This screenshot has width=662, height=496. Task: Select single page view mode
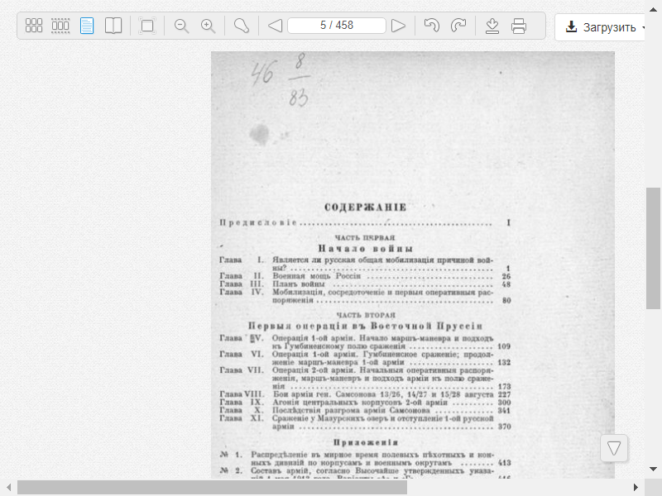(x=87, y=26)
